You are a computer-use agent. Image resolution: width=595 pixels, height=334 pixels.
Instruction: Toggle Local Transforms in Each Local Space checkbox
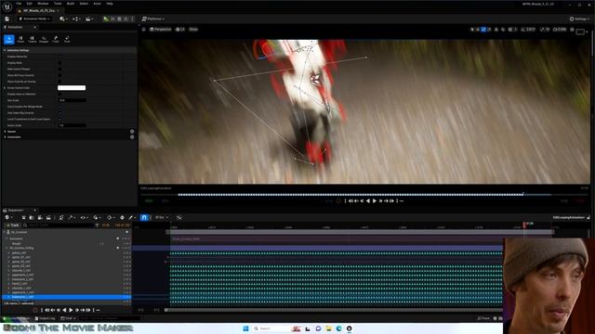pyautogui.click(x=59, y=119)
